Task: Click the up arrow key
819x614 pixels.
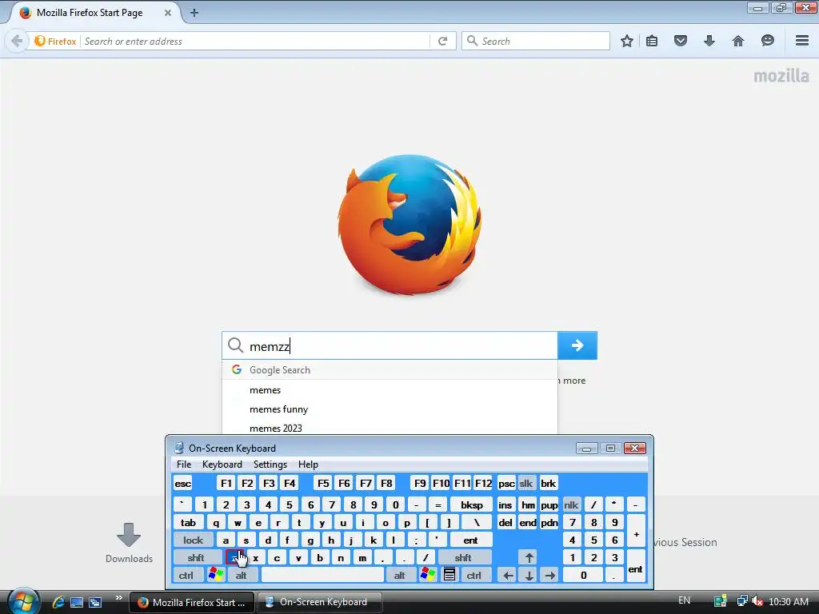Action: 529,557
